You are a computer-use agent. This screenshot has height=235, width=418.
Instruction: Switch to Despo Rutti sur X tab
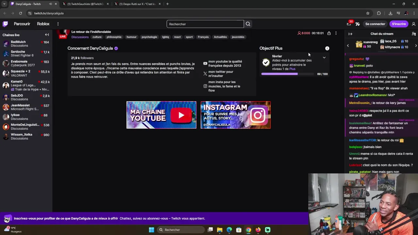[137, 4]
